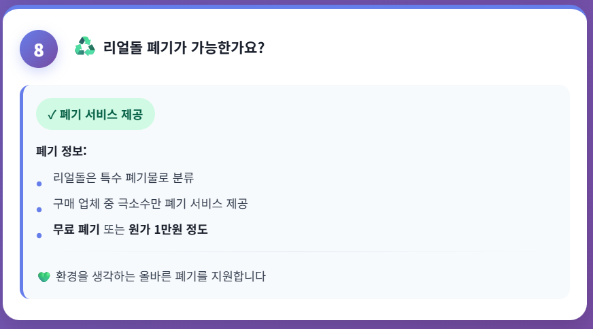Click the green recycle icon
This screenshot has height=329, width=593.
click(x=85, y=47)
